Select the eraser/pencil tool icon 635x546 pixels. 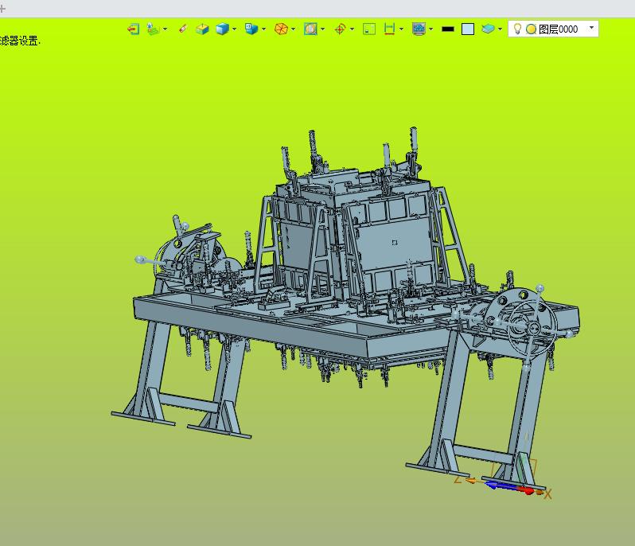183,29
